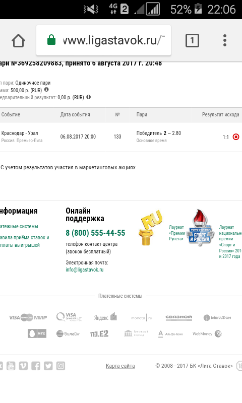
Task: Click the Visa MasterCard МИР payment logo
Action: tap(28, 317)
